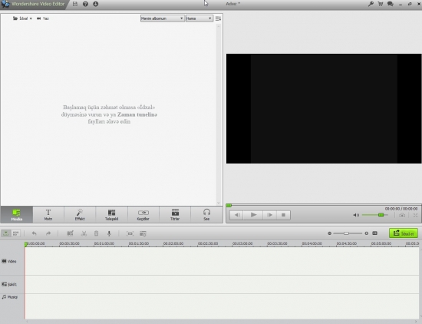This screenshot has height=324, width=422.
Task: Click the green playhead at timeline start
Action: [26, 244]
